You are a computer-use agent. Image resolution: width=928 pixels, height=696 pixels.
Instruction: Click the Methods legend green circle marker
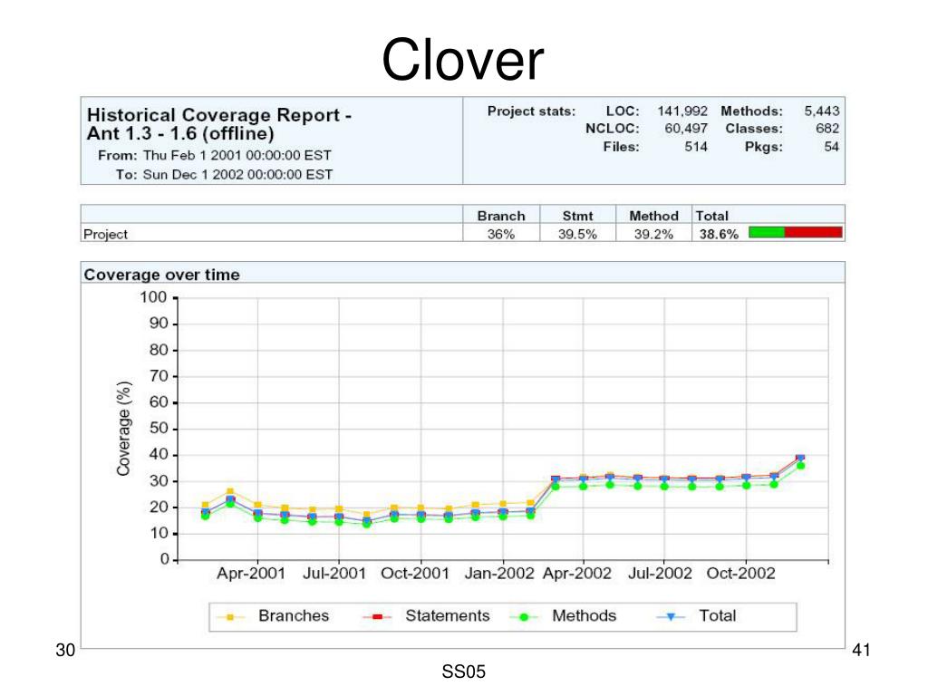524,617
